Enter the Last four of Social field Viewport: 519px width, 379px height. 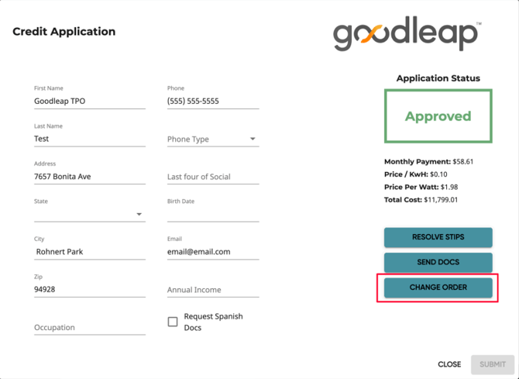pos(212,177)
